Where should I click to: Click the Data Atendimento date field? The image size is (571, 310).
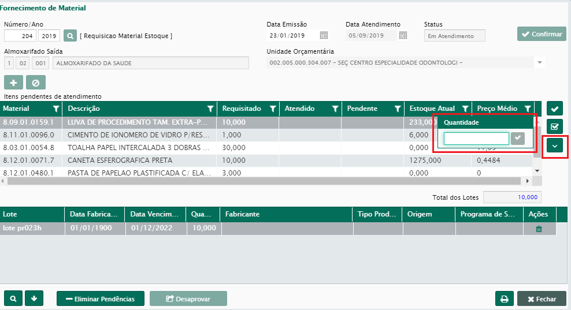[371, 35]
